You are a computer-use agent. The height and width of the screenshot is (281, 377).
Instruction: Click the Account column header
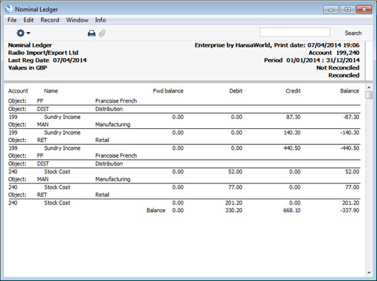(x=18, y=91)
